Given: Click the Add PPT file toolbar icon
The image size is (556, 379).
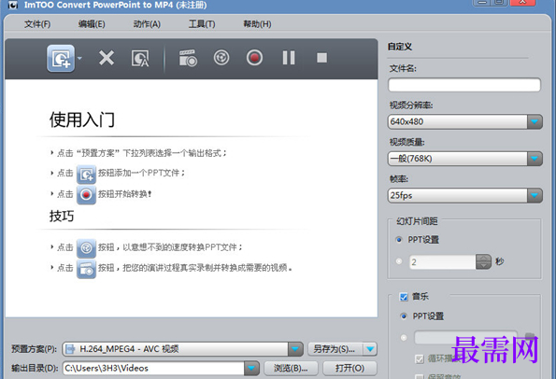Looking at the screenshot, I should tap(61, 58).
